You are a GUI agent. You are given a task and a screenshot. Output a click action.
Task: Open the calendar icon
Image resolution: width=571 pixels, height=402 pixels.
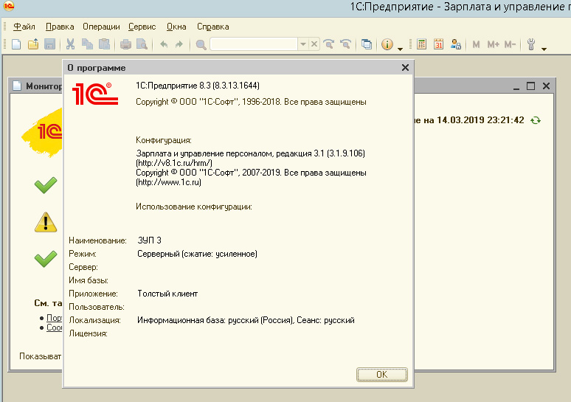(x=438, y=44)
